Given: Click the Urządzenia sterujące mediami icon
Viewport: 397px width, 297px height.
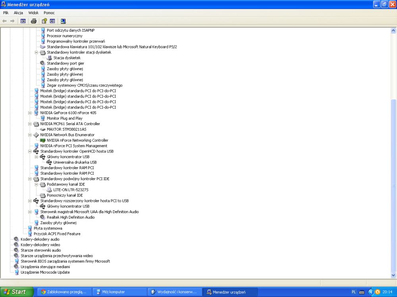Looking at the screenshot, I should (16, 267).
